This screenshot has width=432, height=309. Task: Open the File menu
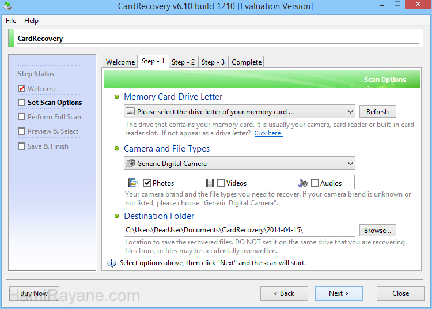pyautogui.click(x=11, y=21)
